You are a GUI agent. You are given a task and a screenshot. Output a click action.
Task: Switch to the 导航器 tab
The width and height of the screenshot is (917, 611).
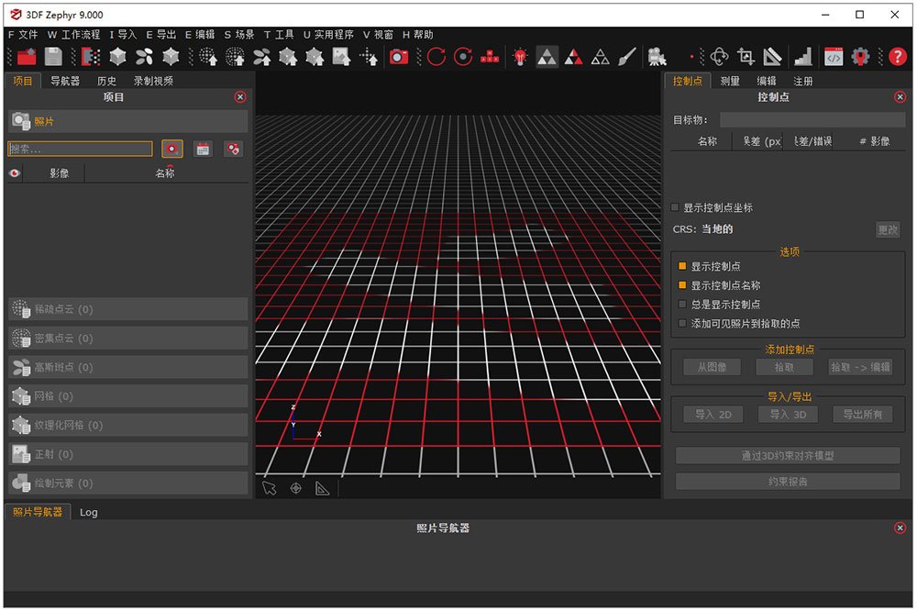65,81
